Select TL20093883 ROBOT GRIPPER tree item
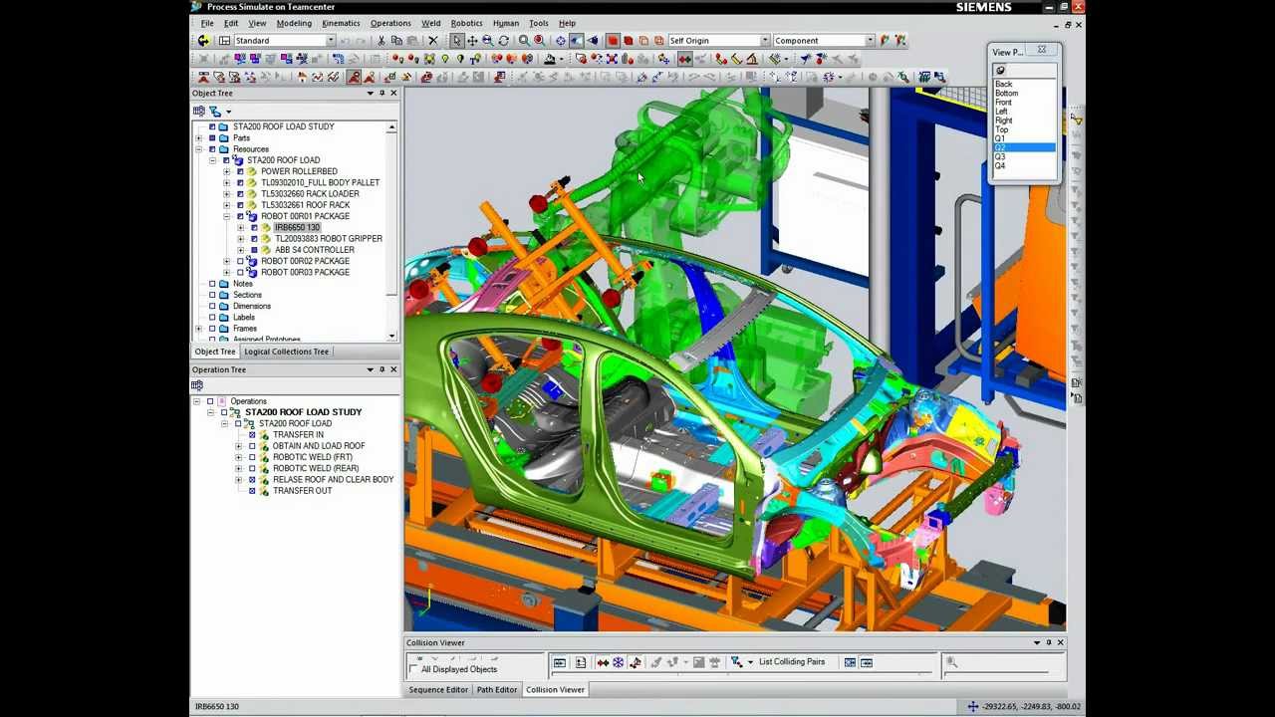 point(329,239)
